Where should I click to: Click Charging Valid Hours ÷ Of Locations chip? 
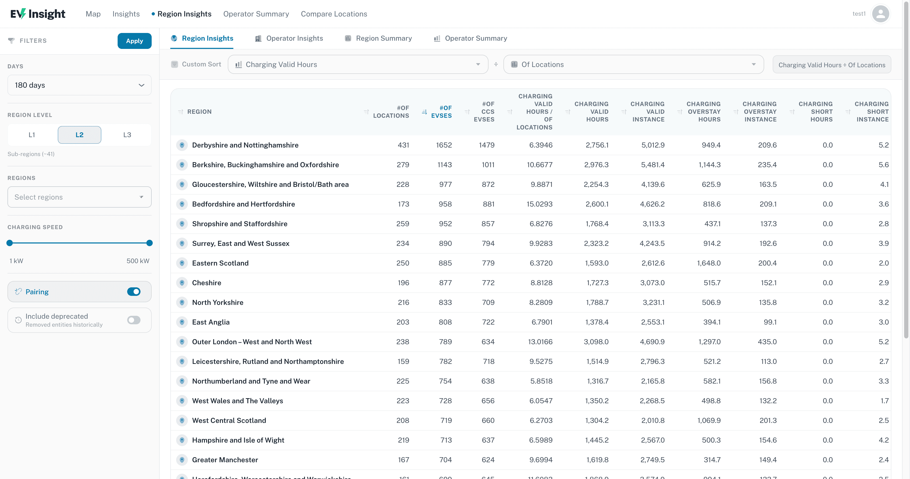tap(832, 65)
